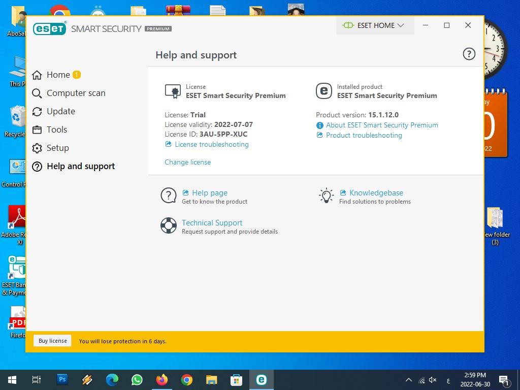Screen dimensions: 520x390
Task: Open Technical Support link
Action: pos(212,223)
